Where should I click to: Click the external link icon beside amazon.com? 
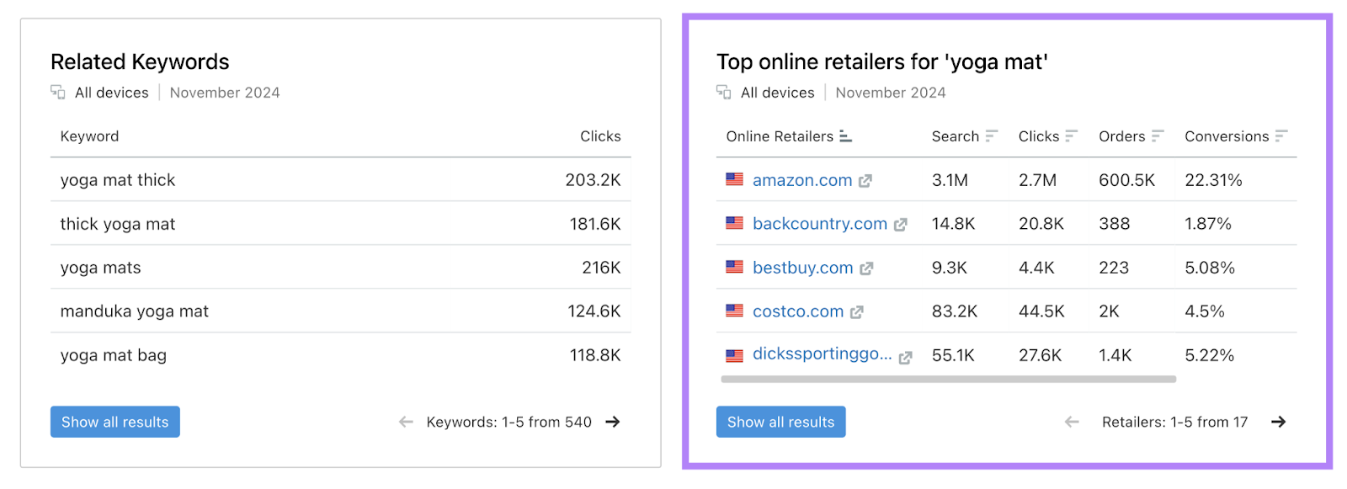point(865,179)
